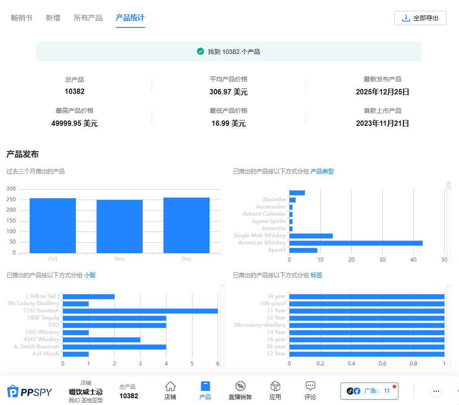Click the product type chart scrollbar handle
459x405 pixels.
pos(448,185)
